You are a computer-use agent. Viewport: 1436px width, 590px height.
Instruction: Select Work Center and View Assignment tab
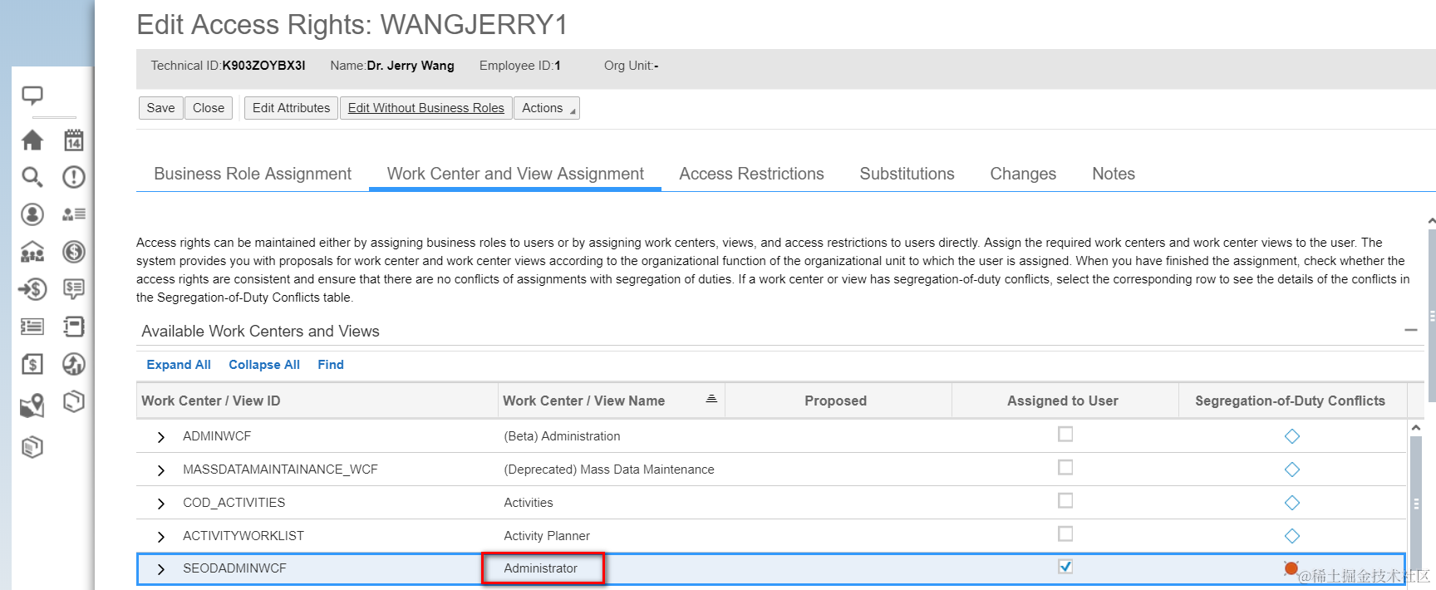pyautogui.click(x=515, y=174)
